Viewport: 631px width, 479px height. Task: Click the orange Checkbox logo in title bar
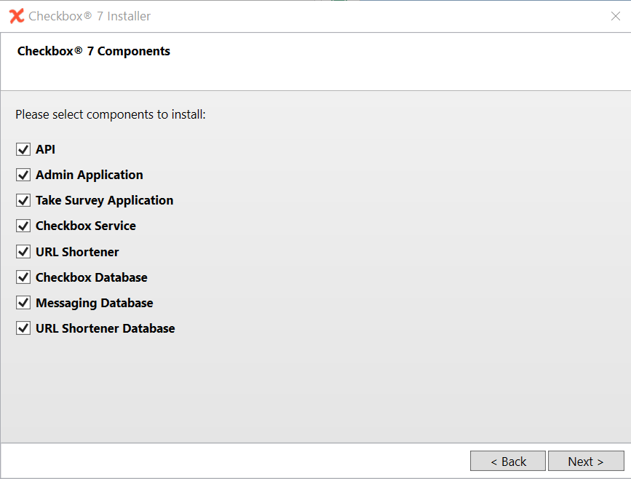pyautogui.click(x=16, y=16)
